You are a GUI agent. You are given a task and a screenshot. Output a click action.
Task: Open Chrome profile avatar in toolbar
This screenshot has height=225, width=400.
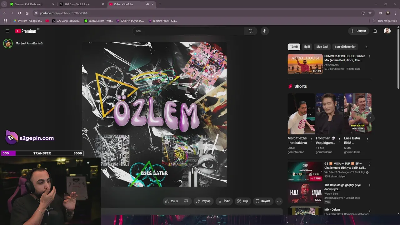(x=388, y=13)
